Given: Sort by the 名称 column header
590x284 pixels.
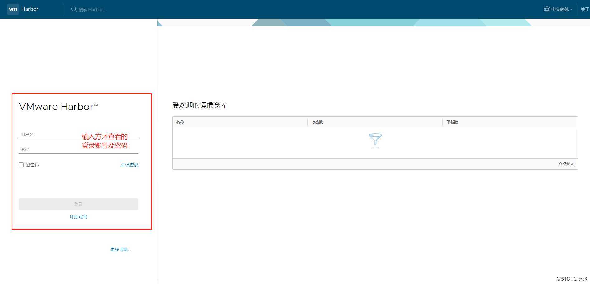Looking at the screenshot, I should pos(180,122).
